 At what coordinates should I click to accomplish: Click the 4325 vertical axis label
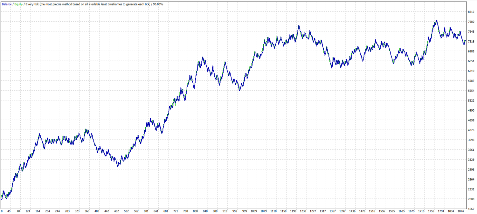point(472,130)
